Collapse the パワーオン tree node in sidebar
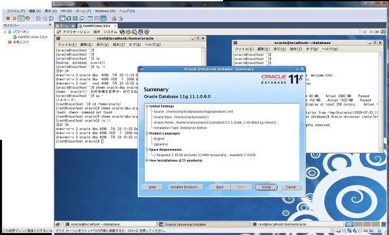This screenshot has height=235, width=389. (5, 32)
